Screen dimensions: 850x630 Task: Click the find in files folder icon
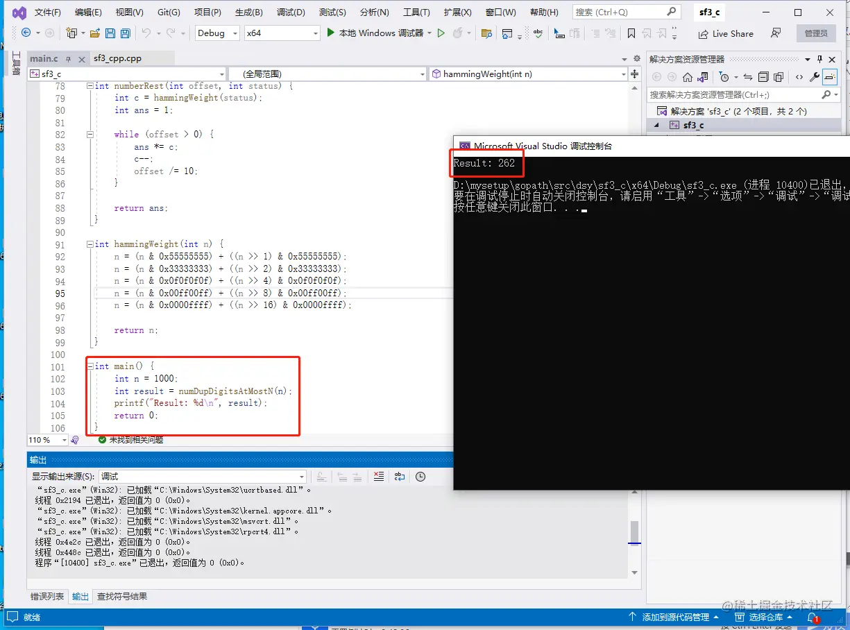point(486,33)
